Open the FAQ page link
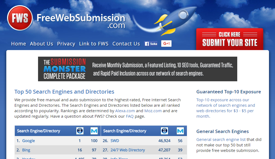This screenshot has height=159, width=275. (130, 116)
